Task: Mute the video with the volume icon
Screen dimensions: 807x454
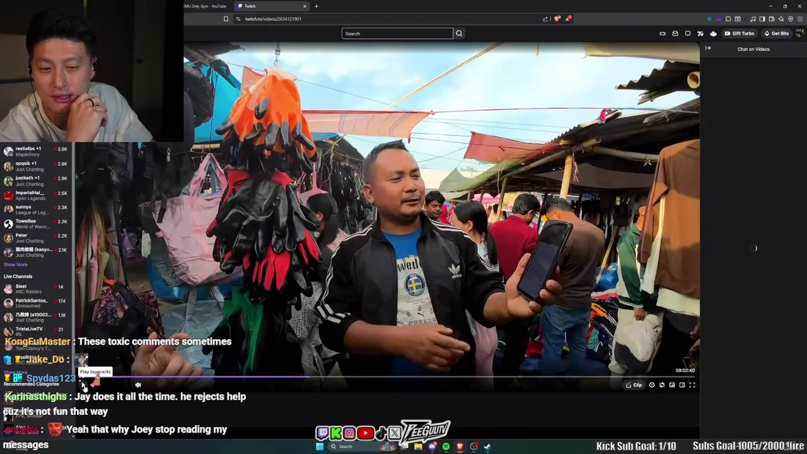Action: [x=138, y=385]
